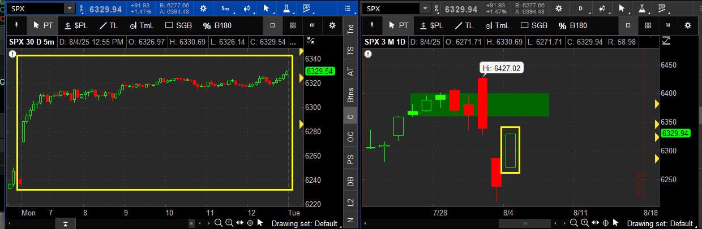The image size is (702, 229).
Task: Click the $PL button in the right toolbar
Action: [431, 25]
